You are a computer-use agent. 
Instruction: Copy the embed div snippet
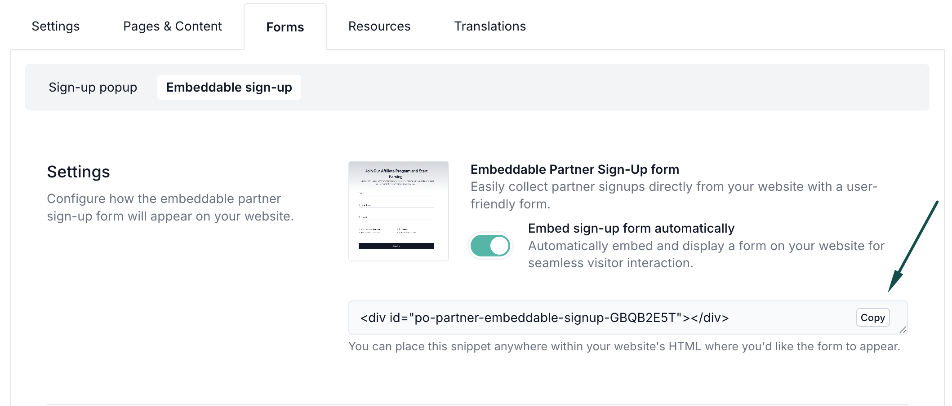[x=872, y=318]
